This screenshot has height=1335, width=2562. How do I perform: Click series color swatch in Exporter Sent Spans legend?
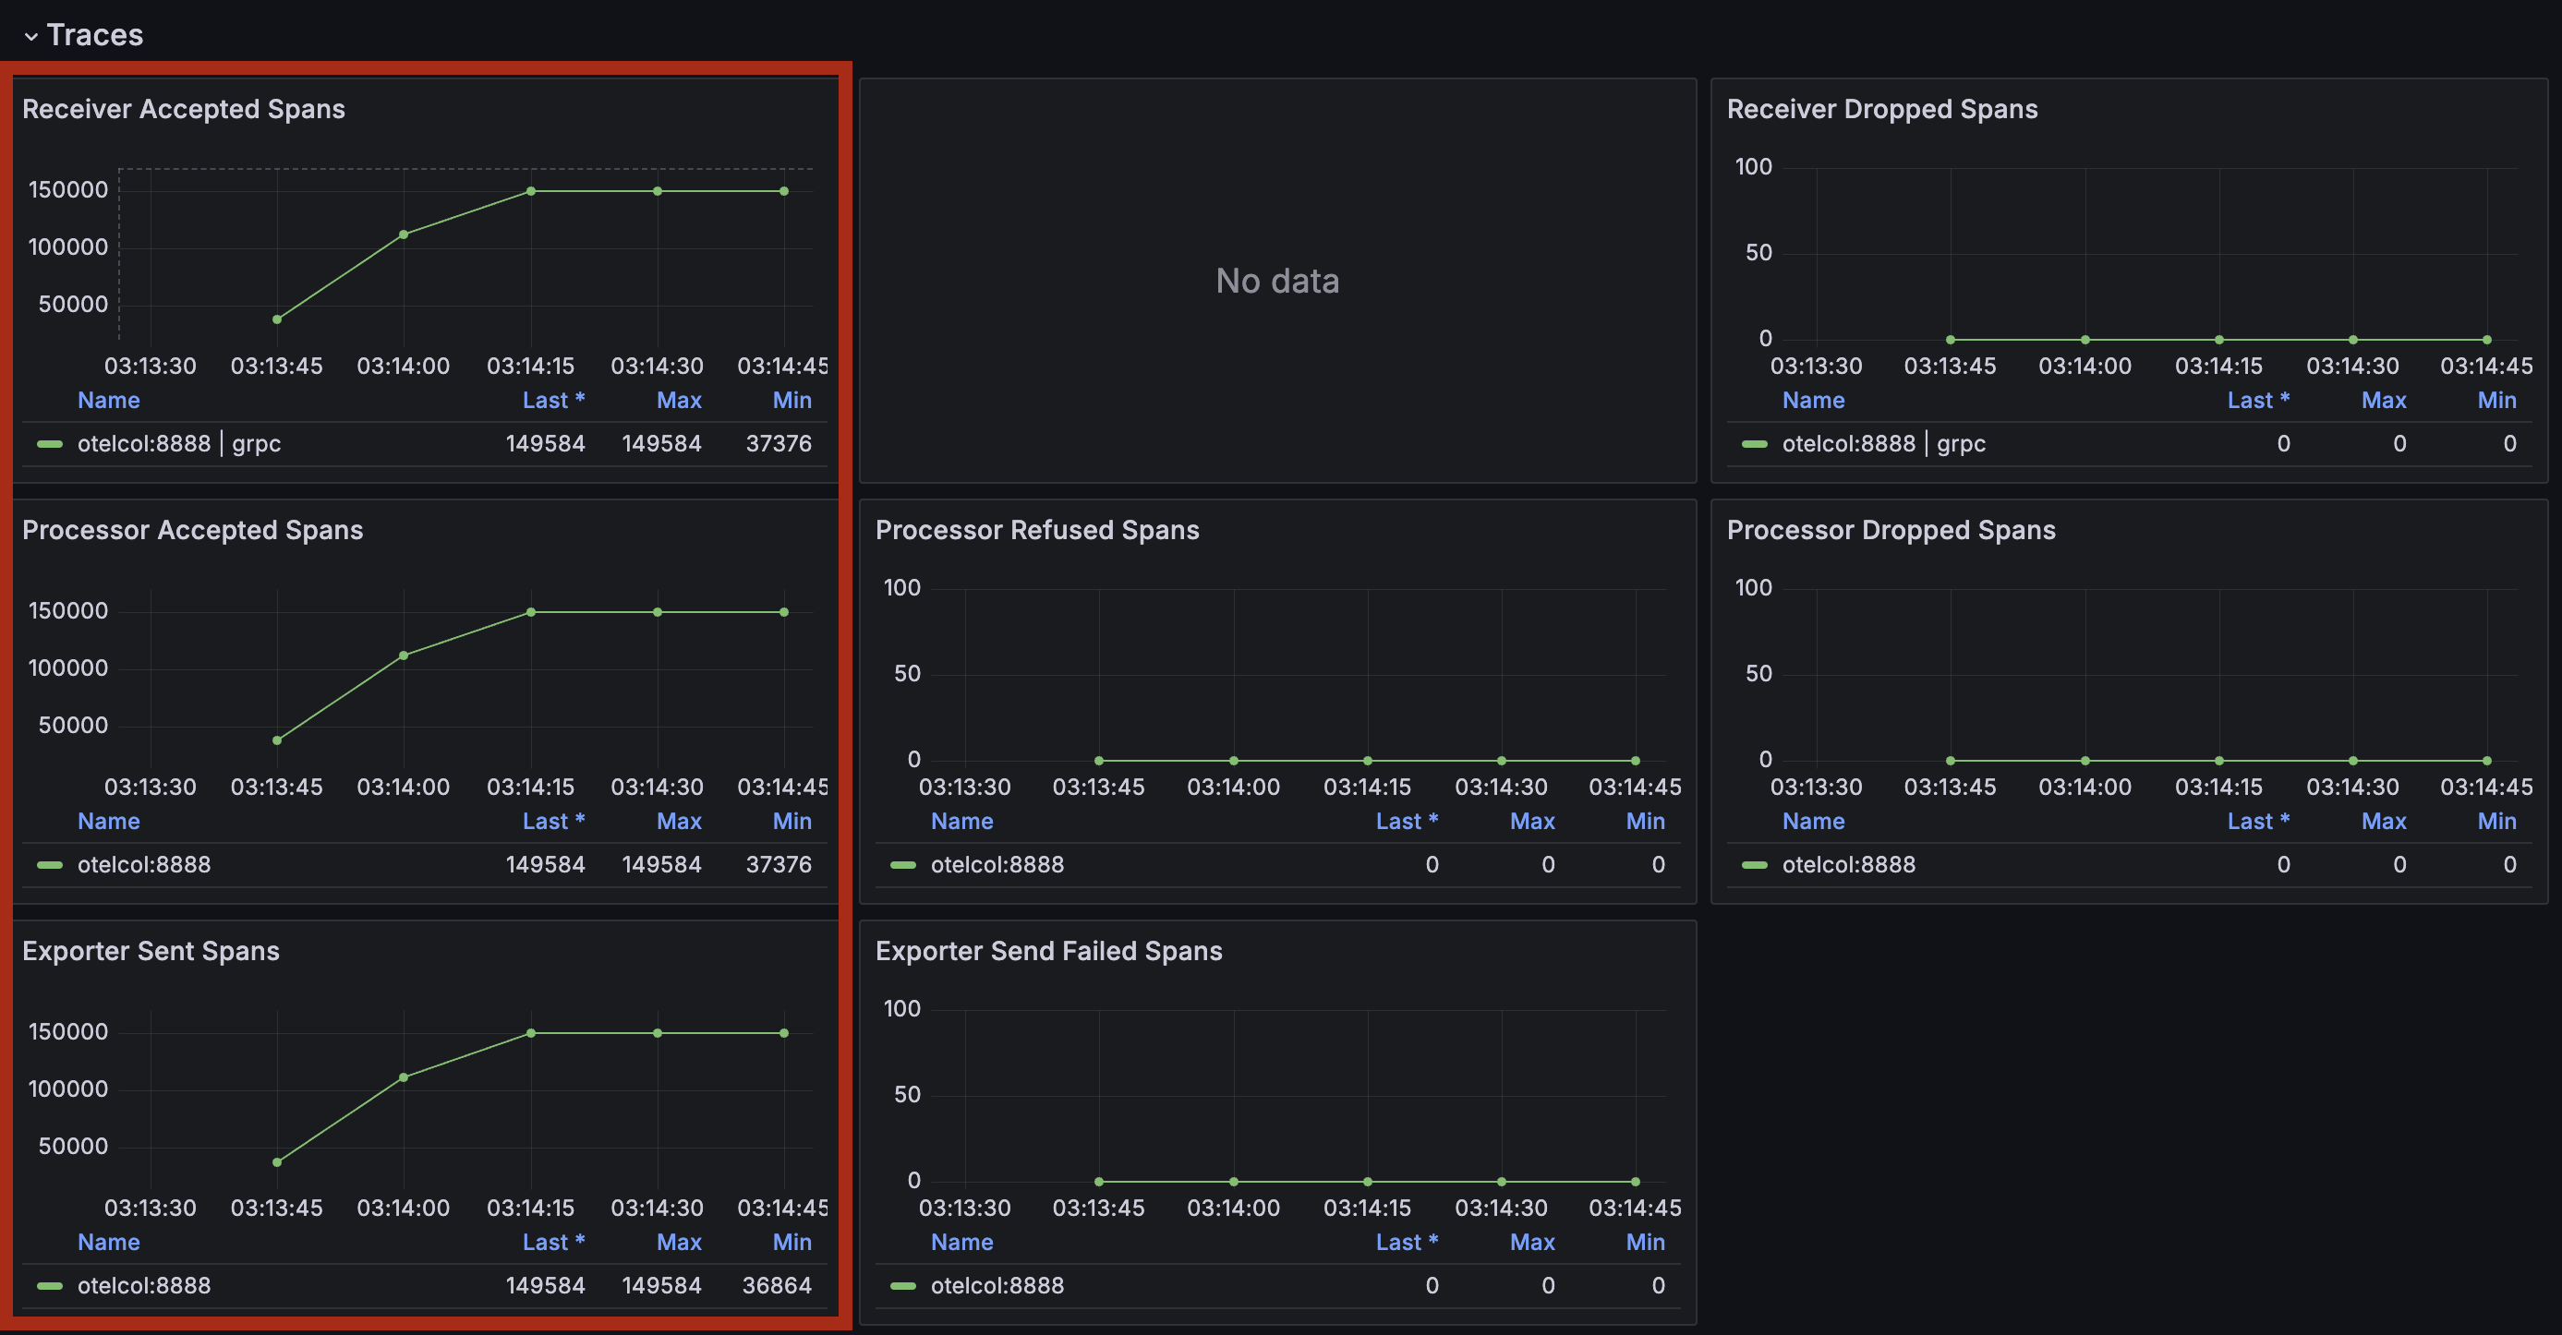coord(50,1286)
